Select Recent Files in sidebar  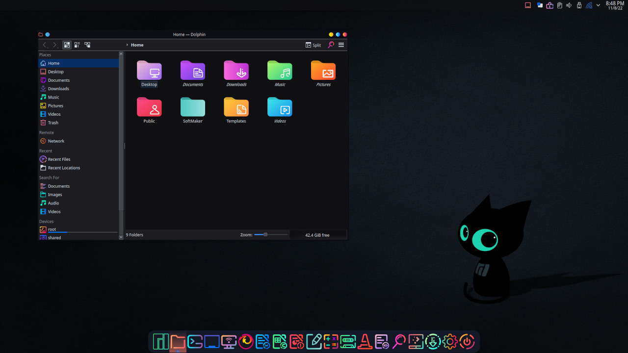point(59,159)
